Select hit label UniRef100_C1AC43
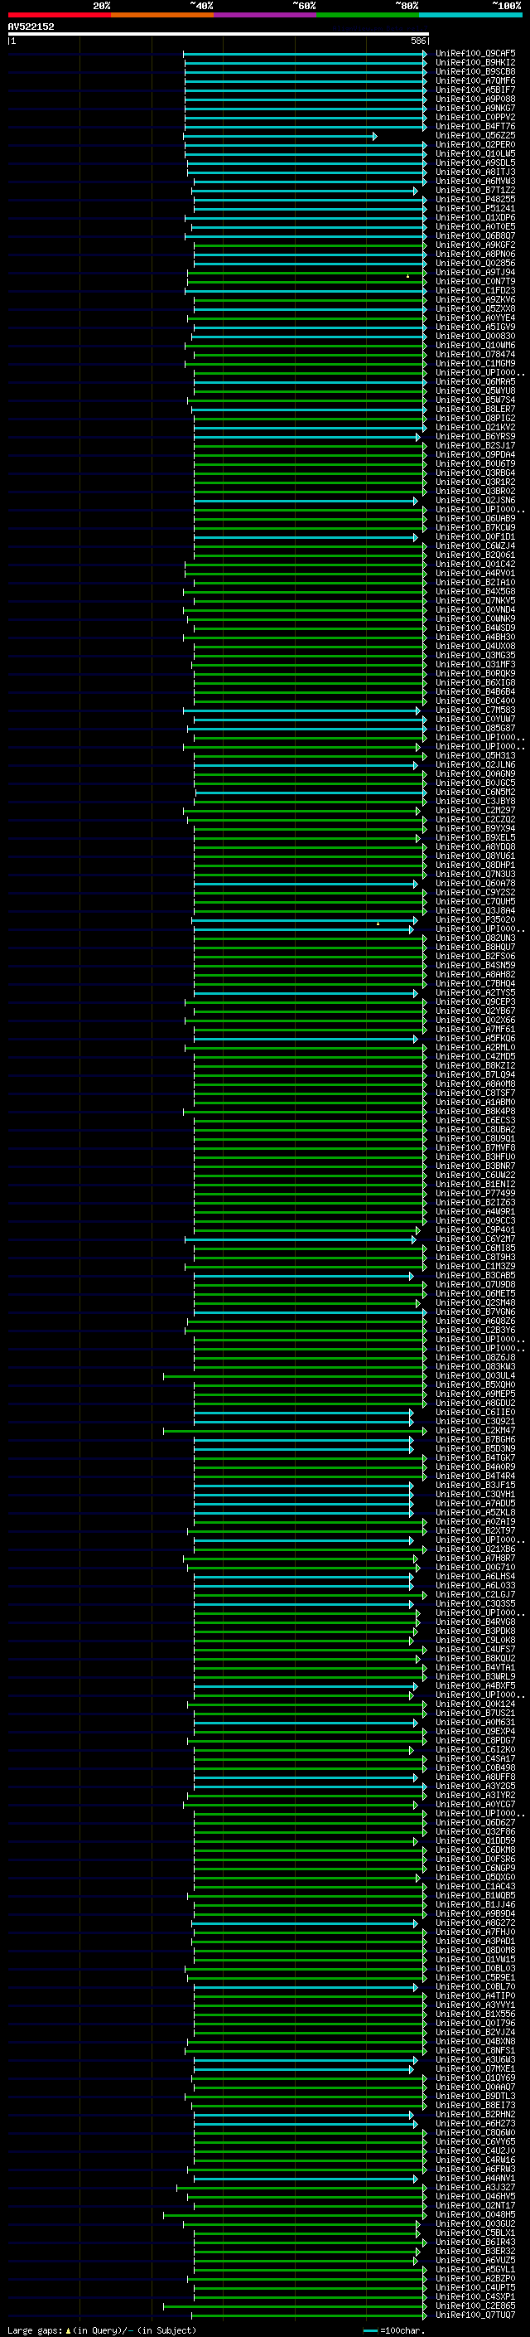This screenshot has height=2337, width=530. [x=475, y=1886]
